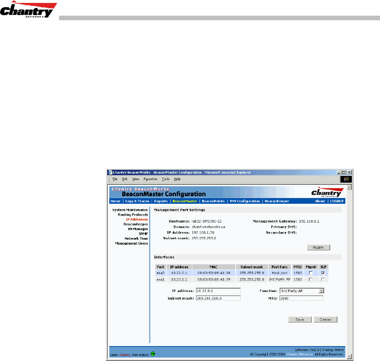Click IP address cell 10.22.1.1
Image resolution: width=380 pixels, height=361 pixels.
179,280
